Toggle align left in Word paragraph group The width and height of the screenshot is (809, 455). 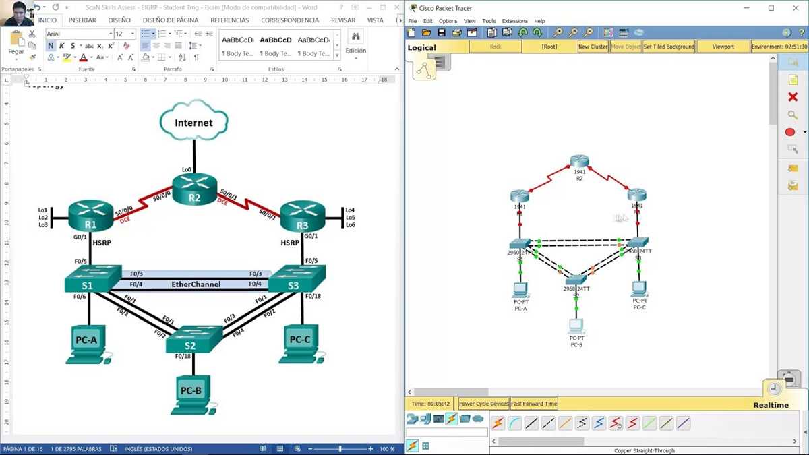(146, 46)
